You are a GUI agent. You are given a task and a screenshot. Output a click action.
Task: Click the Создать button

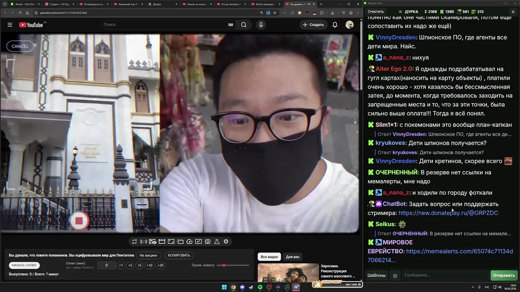(313, 25)
